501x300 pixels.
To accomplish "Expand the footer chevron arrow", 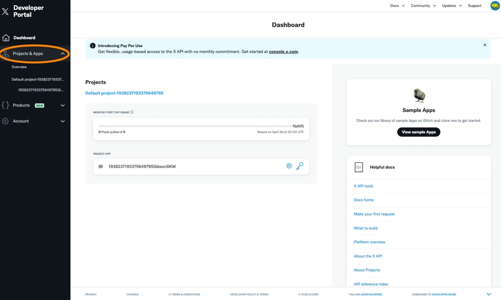I will tap(489, 294).
